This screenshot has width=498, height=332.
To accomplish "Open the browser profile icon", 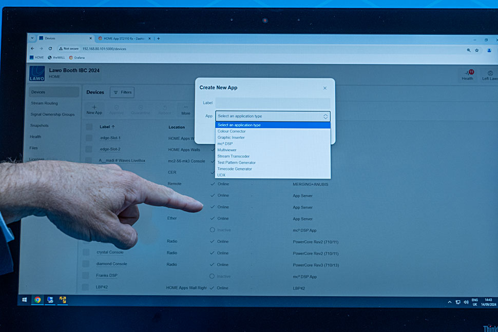I will click(x=489, y=50).
